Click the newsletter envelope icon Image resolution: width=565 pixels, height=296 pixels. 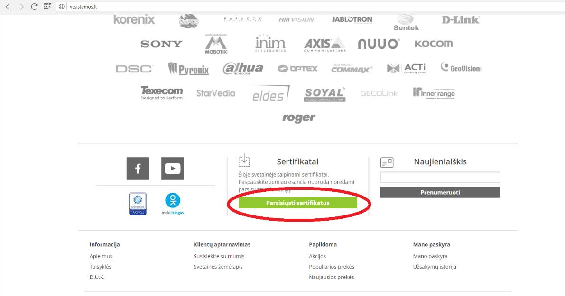point(387,162)
